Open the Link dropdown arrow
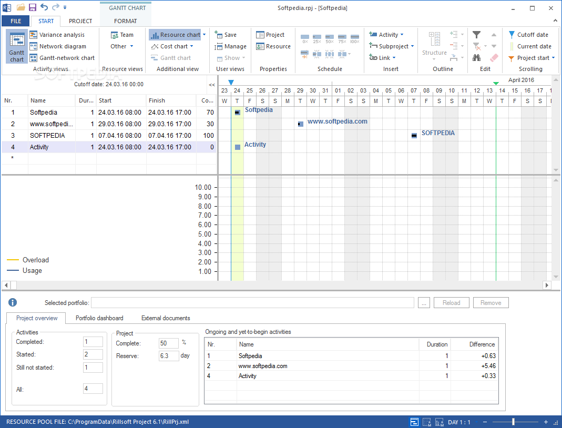The height and width of the screenshot is (428, 562). 394,58
